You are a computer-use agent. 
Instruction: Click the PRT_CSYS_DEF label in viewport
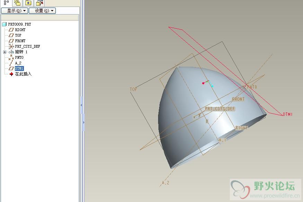[220, 109]
